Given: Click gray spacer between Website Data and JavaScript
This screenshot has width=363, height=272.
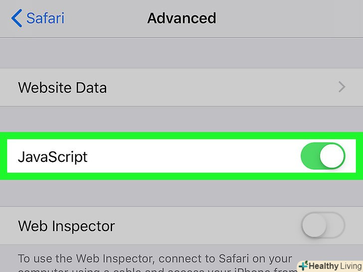Looking at the screenshot, I should pyautogui.click(x=181, y=119).
